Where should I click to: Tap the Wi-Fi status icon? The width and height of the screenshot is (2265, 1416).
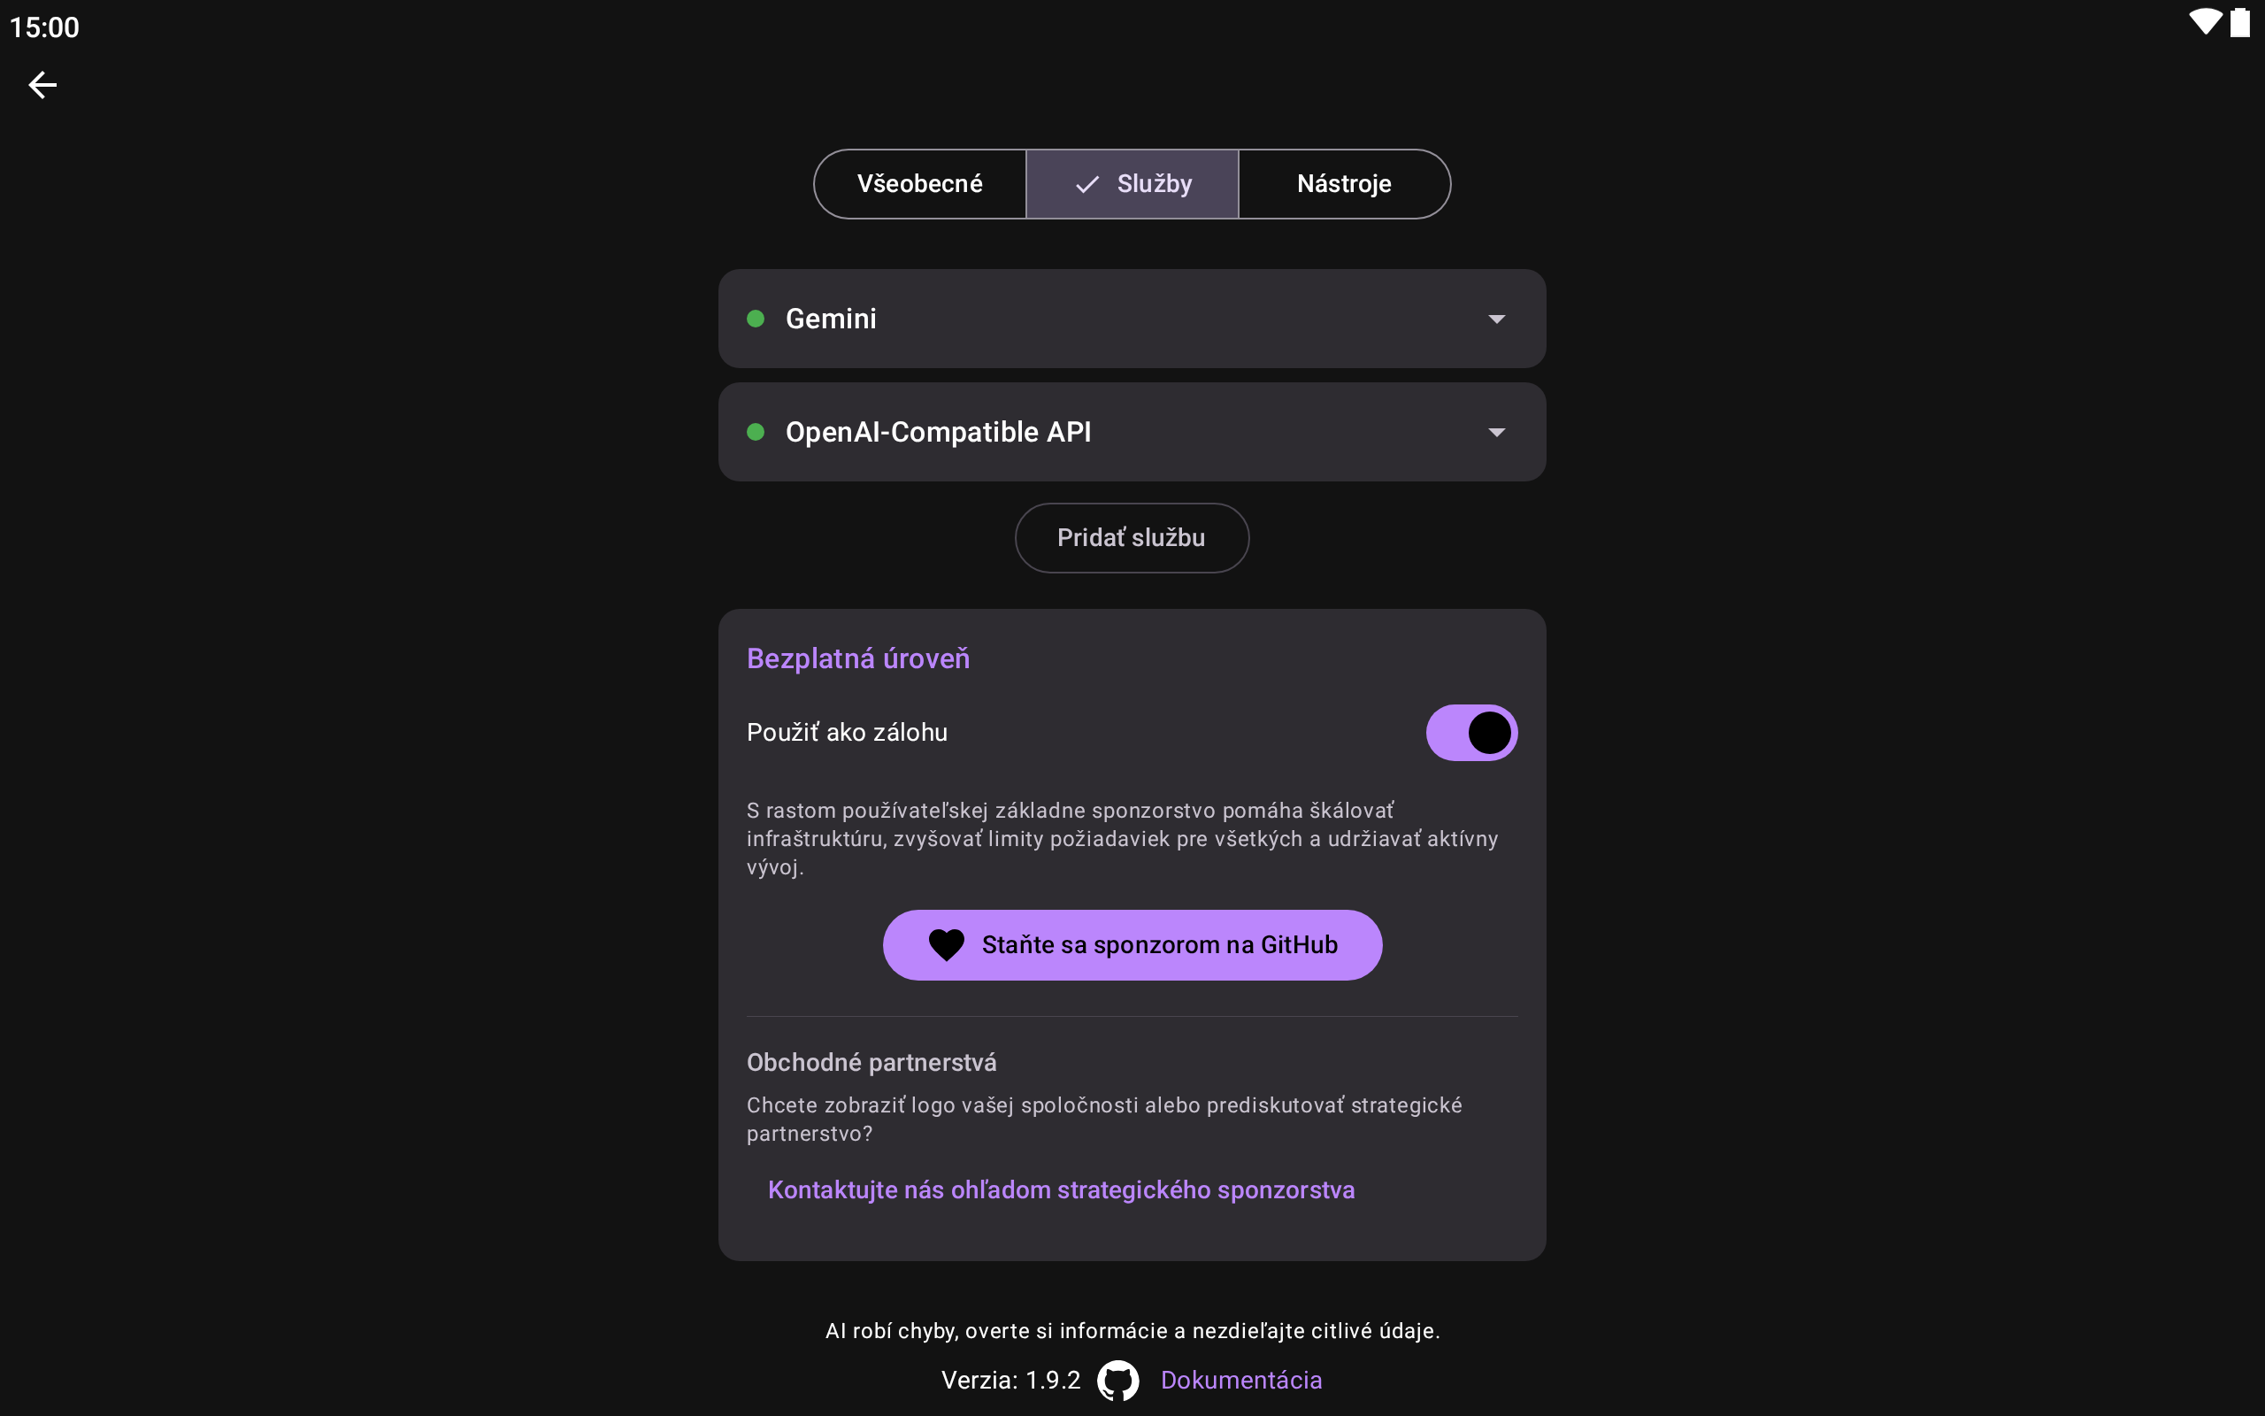(2205, 22)
